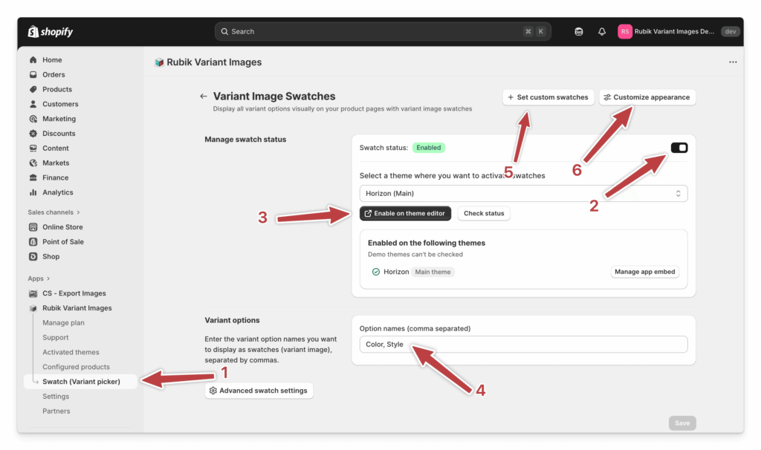
Task: Open the three-dot more actions menu
Action: click(733, 62)
